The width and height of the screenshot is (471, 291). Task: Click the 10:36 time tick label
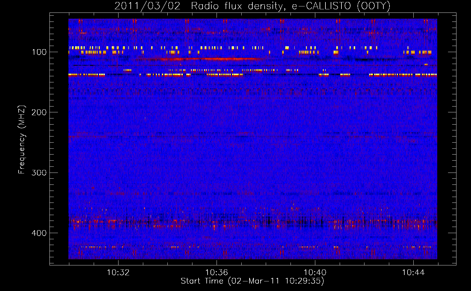click(217, 273)
